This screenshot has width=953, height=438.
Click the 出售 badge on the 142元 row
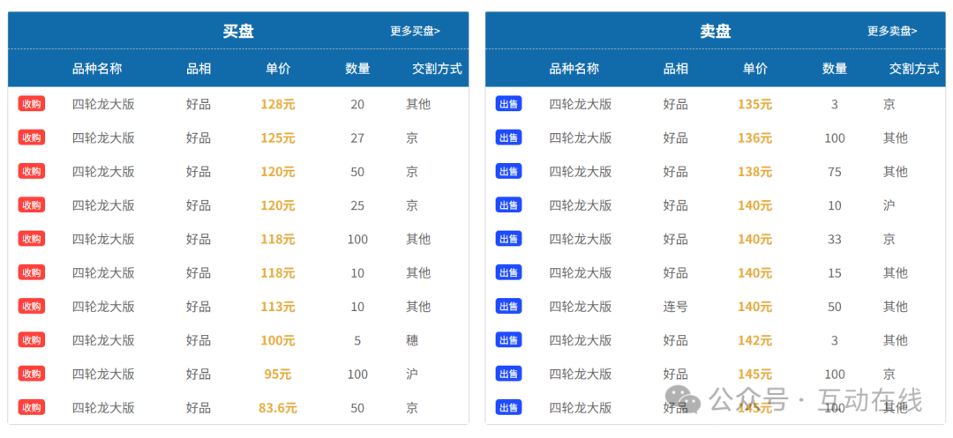508,340
